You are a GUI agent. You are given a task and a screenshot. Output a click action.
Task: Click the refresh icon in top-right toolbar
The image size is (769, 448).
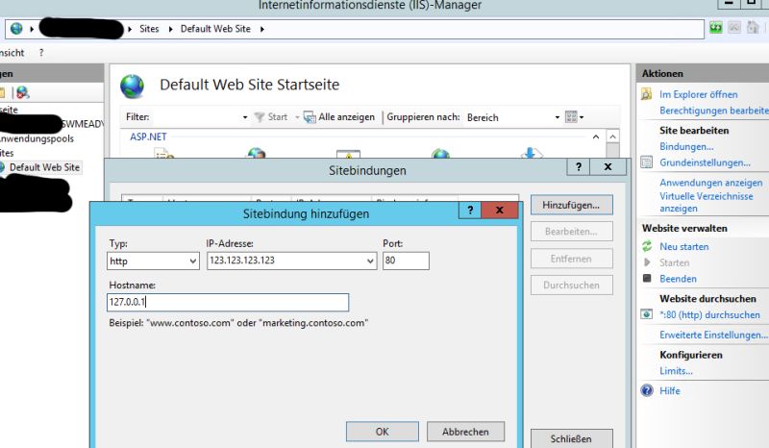716,28
